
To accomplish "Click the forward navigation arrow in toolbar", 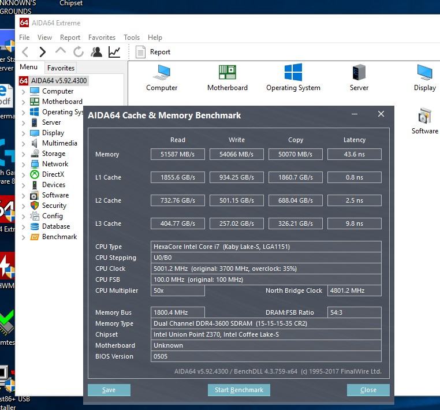I will pos(42,52).
